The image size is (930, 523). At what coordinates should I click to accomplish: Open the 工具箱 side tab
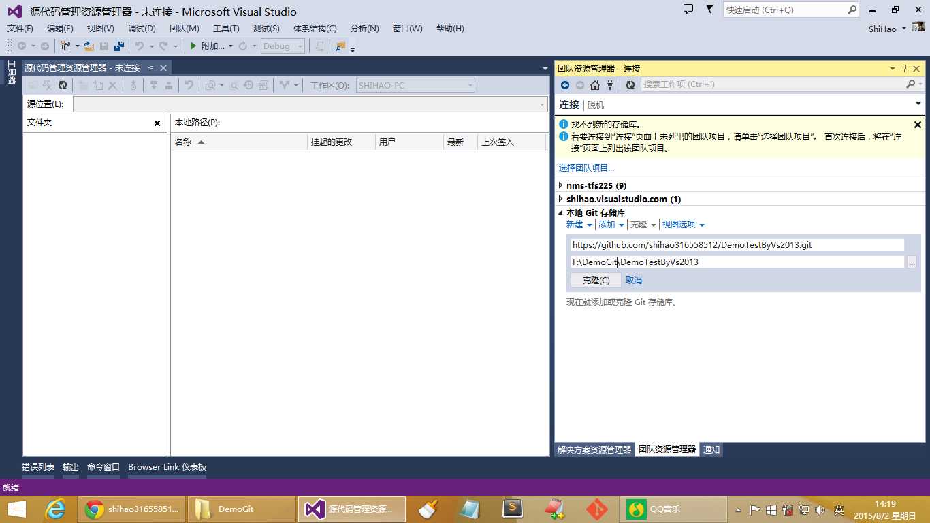point(12,72)
